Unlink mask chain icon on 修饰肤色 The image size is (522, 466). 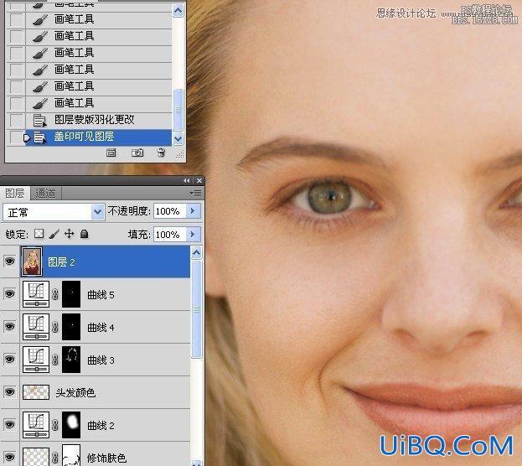[55, 458]
